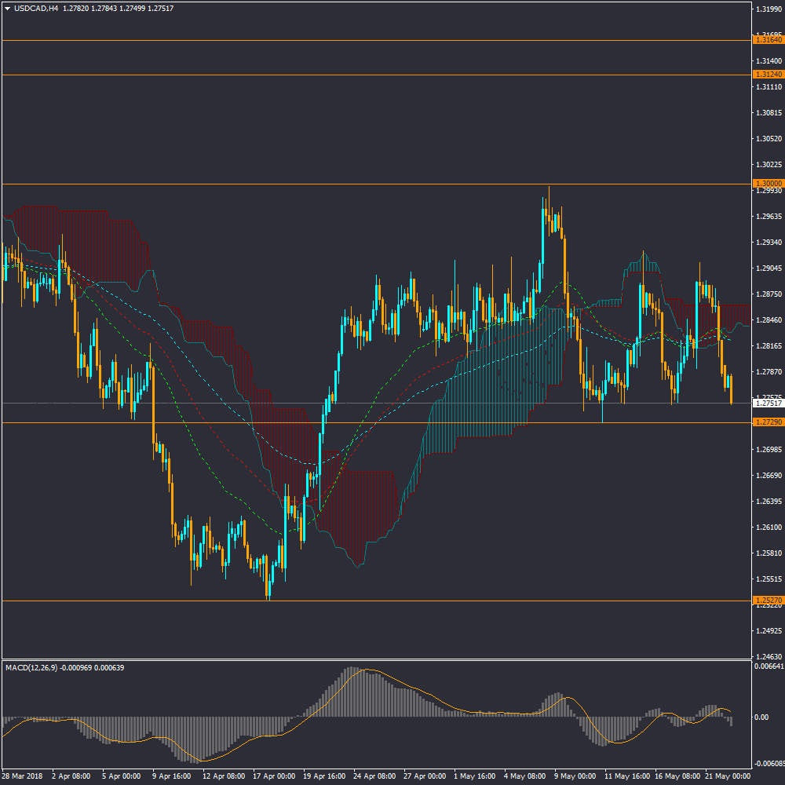Viewport: 785px width, 785px height.
Task: Select the 1.25270 price level tag
Action: pyautogui.click(x=767, y=601)
